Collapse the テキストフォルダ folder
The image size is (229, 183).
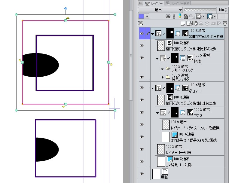pos(163,69)
